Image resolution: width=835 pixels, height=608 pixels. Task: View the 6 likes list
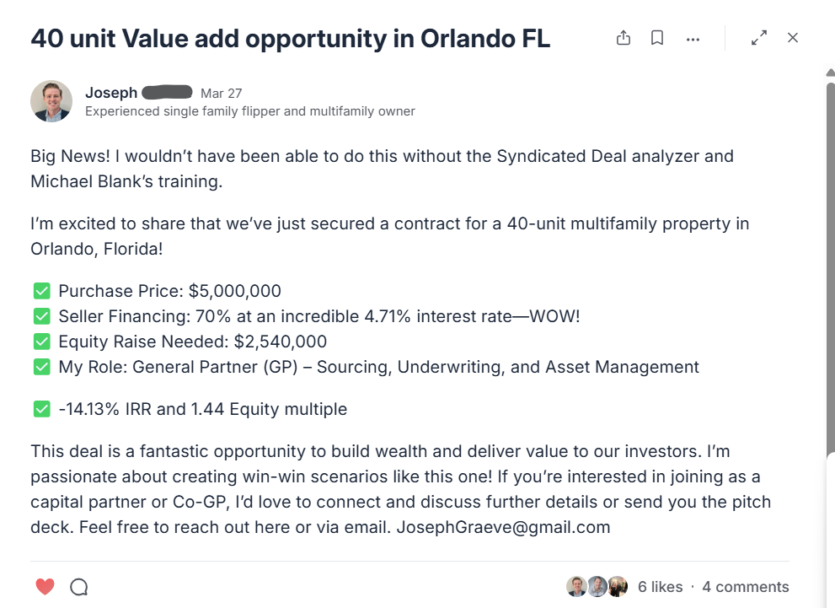coord(661,587)
